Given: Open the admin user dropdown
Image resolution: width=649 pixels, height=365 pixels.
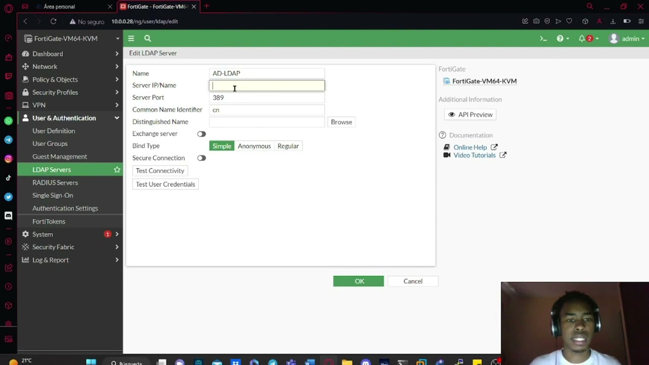Looking at the screenshot, I should coord(627,39).
